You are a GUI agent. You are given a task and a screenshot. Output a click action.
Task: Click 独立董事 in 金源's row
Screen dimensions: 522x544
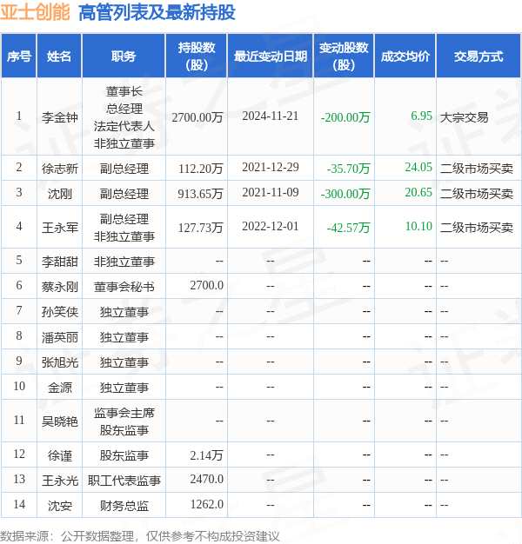(x=124, y=388)
